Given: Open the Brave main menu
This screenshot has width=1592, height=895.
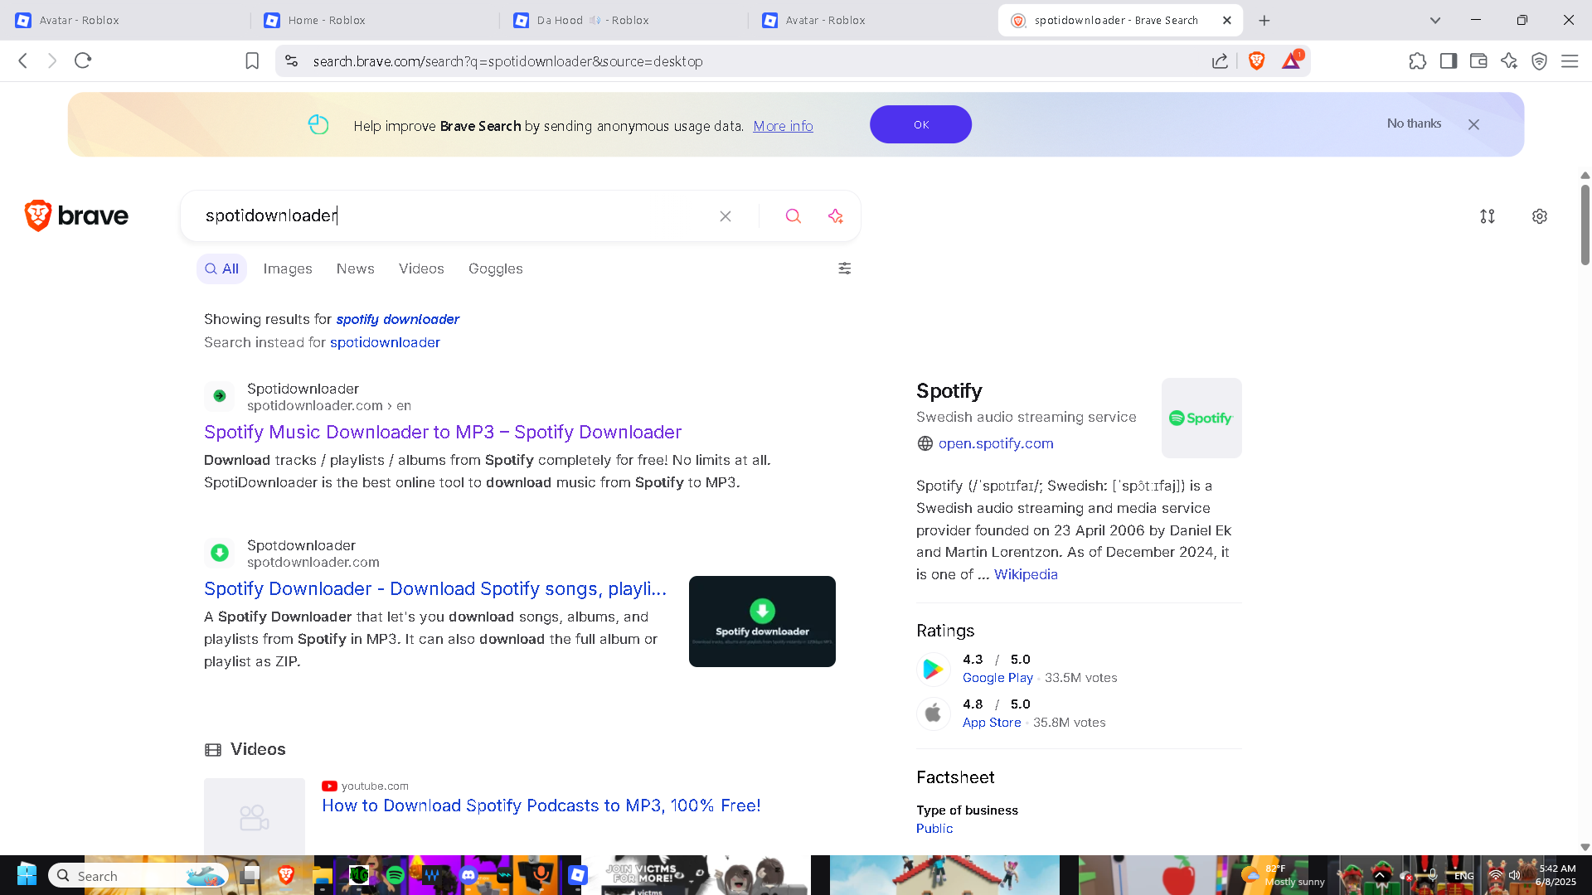Looking at the screenshot, I should [x=1570, y=60].
